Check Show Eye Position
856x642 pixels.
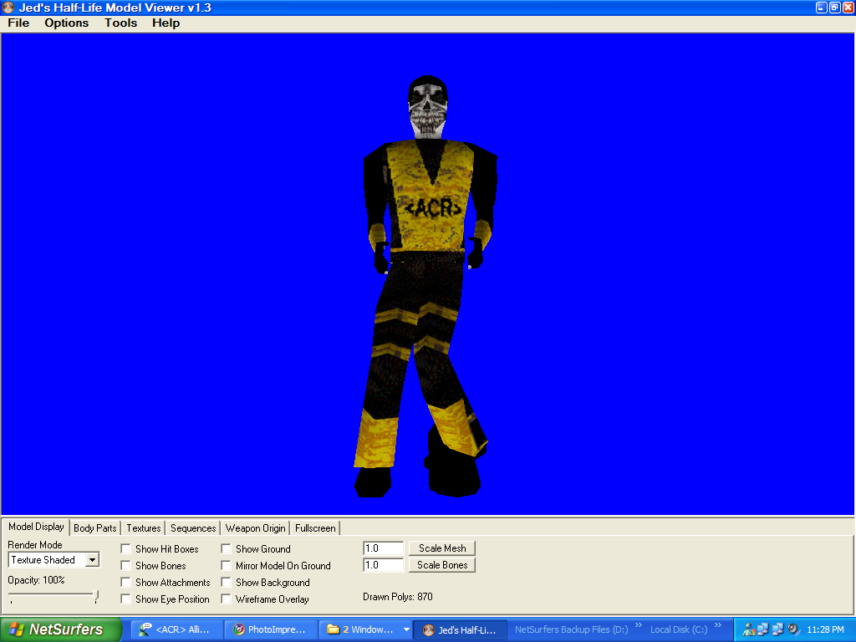pos(125,599)
